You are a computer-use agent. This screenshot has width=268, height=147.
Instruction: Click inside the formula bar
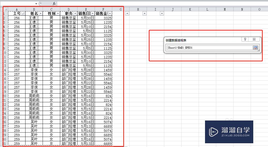click(162, 3)
